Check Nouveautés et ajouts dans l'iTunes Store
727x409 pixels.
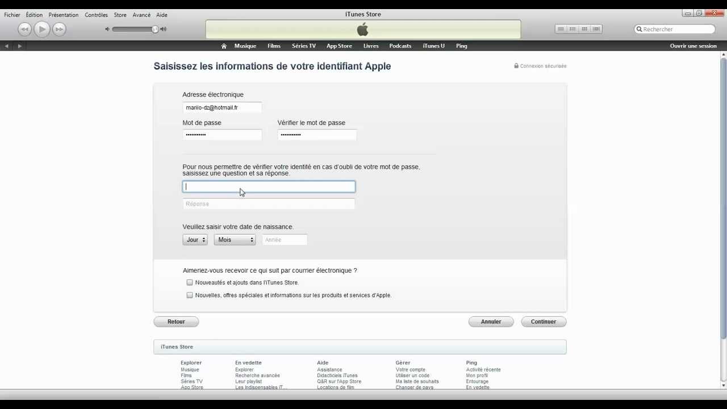(x=190, y=282)
